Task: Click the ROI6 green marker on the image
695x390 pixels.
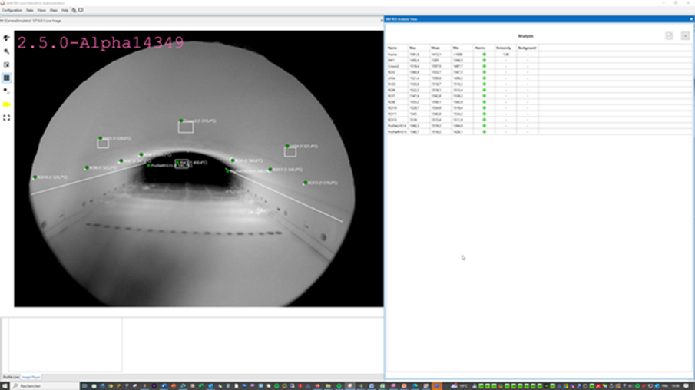Action: tap(87, 167)
